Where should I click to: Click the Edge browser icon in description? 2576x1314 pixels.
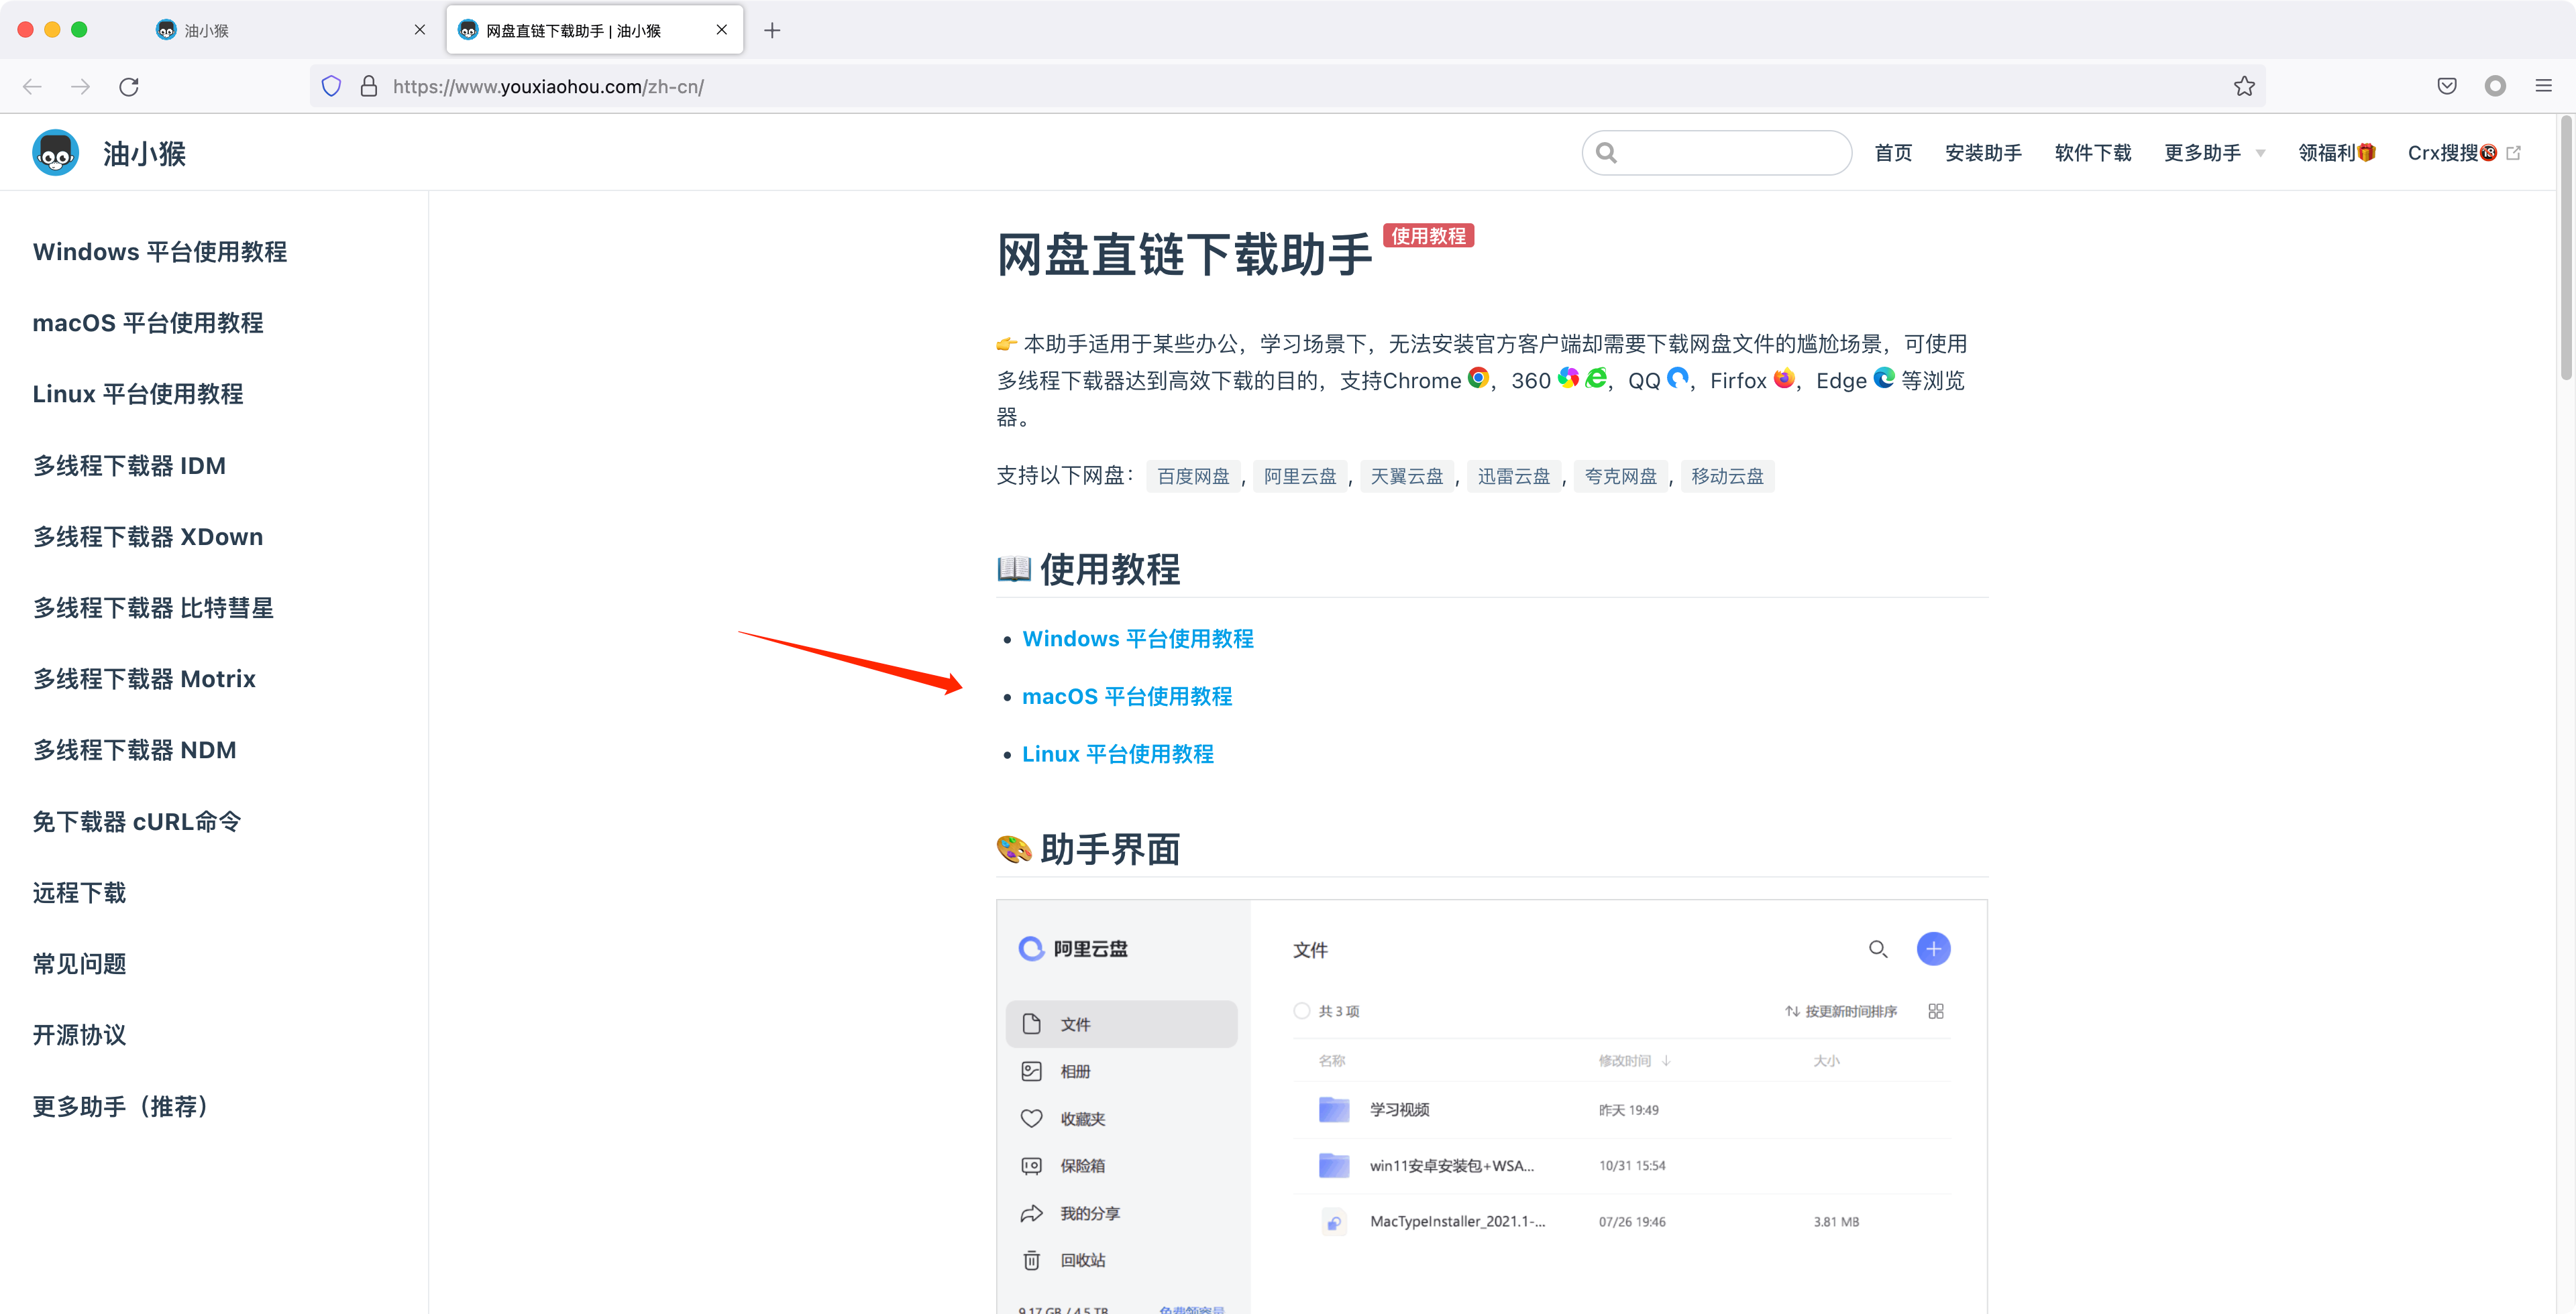coord(1884,377)
